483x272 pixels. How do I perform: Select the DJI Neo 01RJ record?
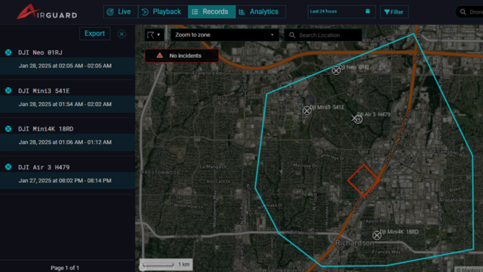coord(40,52)
